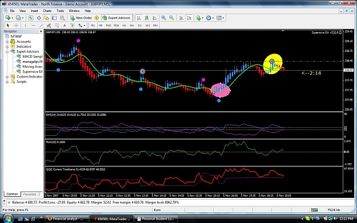Open the Strategy Tester magnifier icon
The width and height of the screenshot is (357, 223).
[62, 18]
